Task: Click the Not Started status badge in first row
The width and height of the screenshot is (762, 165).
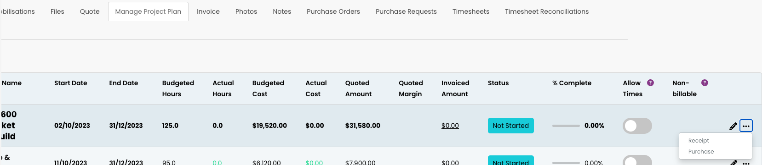Action: tap(510, 126)
